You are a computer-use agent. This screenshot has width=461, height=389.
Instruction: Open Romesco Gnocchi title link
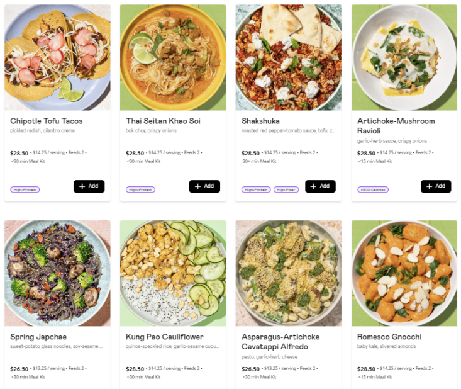(389, 337)
